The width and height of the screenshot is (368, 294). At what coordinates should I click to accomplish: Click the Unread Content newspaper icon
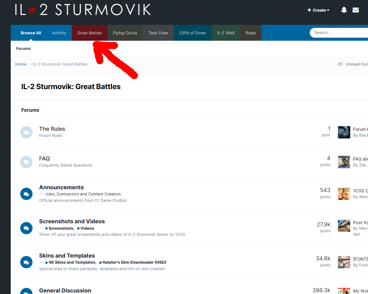(x=340, y=64)
